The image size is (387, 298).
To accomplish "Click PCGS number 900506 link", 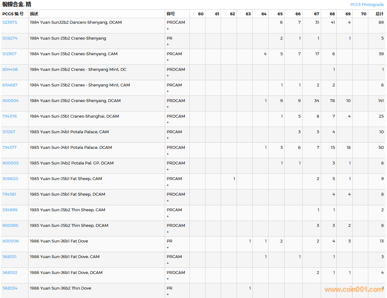I will tap(10, 241).
